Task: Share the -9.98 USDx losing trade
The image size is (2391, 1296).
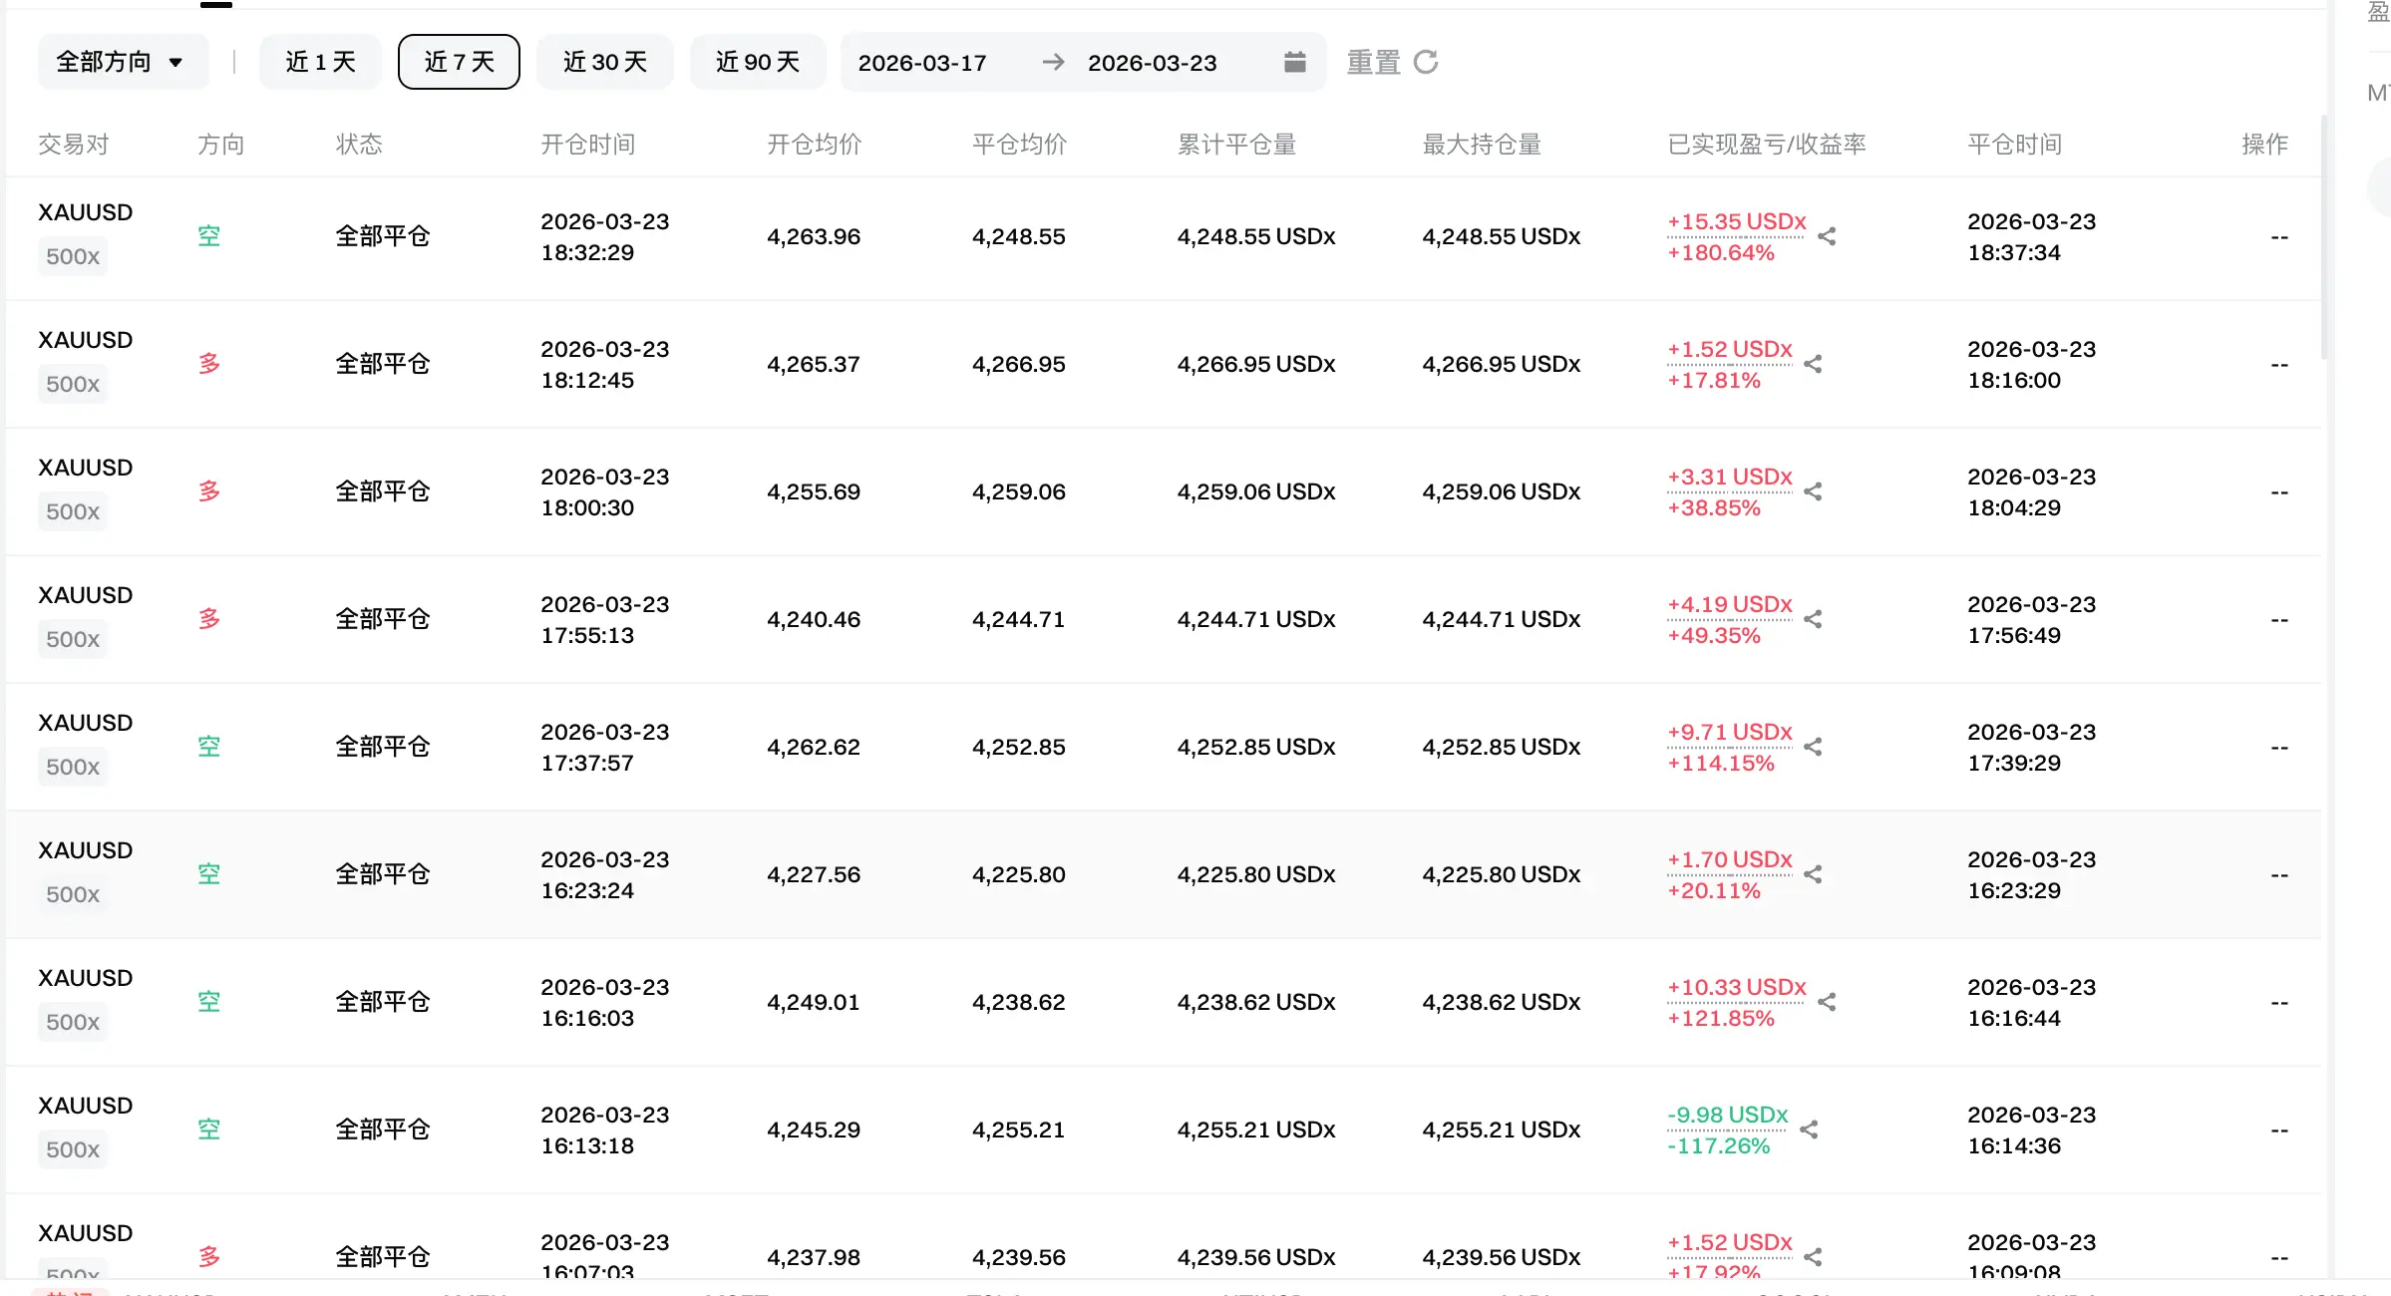Action: tap(1809, 1130)
